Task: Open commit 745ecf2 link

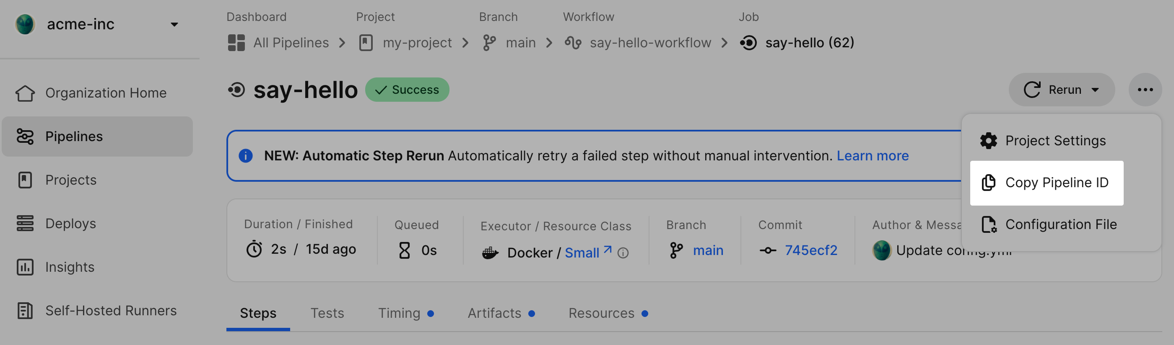Action: coord(811,250)
